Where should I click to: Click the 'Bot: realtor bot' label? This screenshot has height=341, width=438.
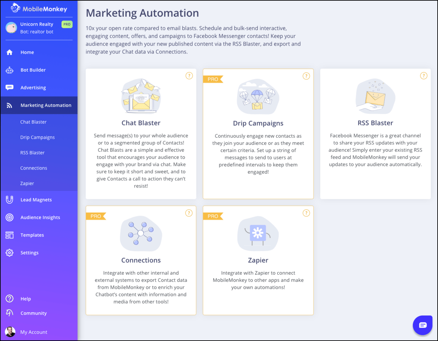pos(37,32)
